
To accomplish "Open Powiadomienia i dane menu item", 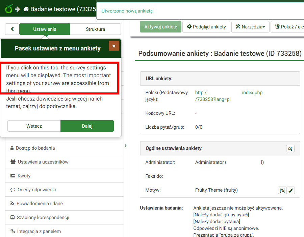I will (x=40, y=203).
